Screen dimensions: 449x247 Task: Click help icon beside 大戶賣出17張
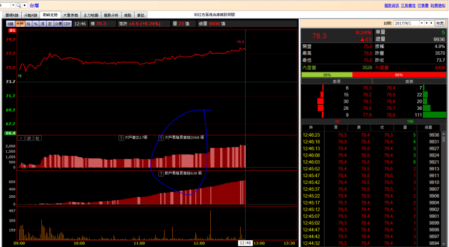coord(121,138)
